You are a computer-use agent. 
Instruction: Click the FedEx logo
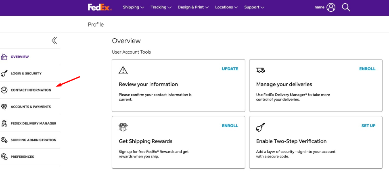100,7
